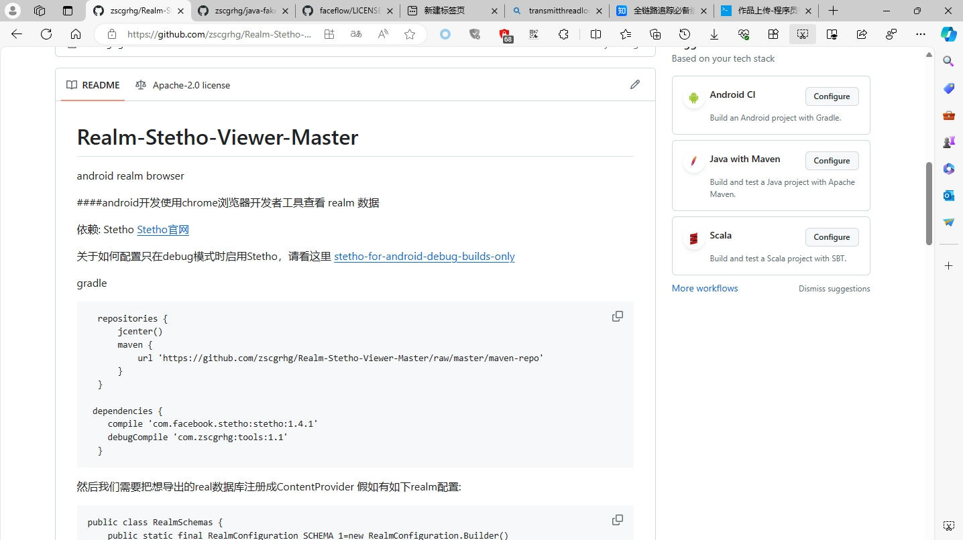
Task: Click the page vertical scrollbar thumb
Action: tap(929, 203)
